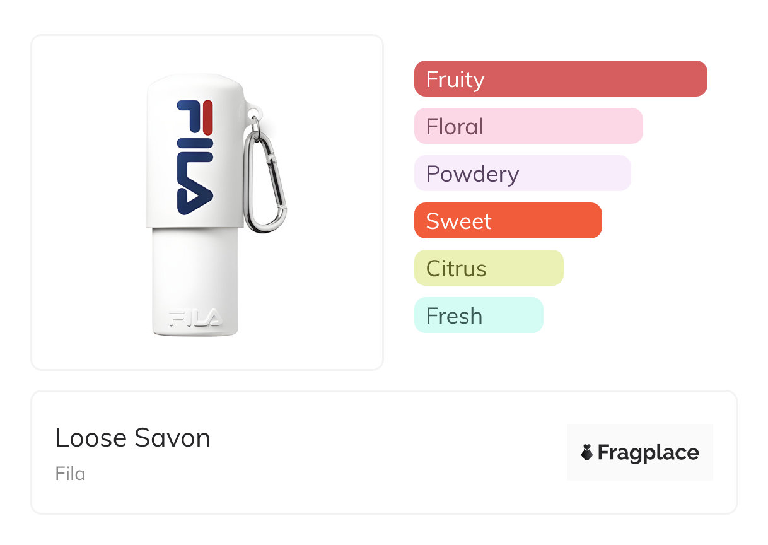Click the Fragplace wordmark text
768x545 pixels.
648,453
